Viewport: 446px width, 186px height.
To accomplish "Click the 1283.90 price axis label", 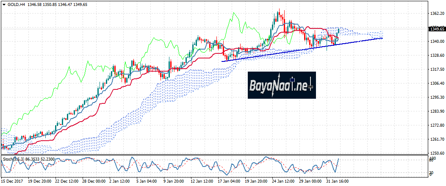I will [x=437, y=111].
